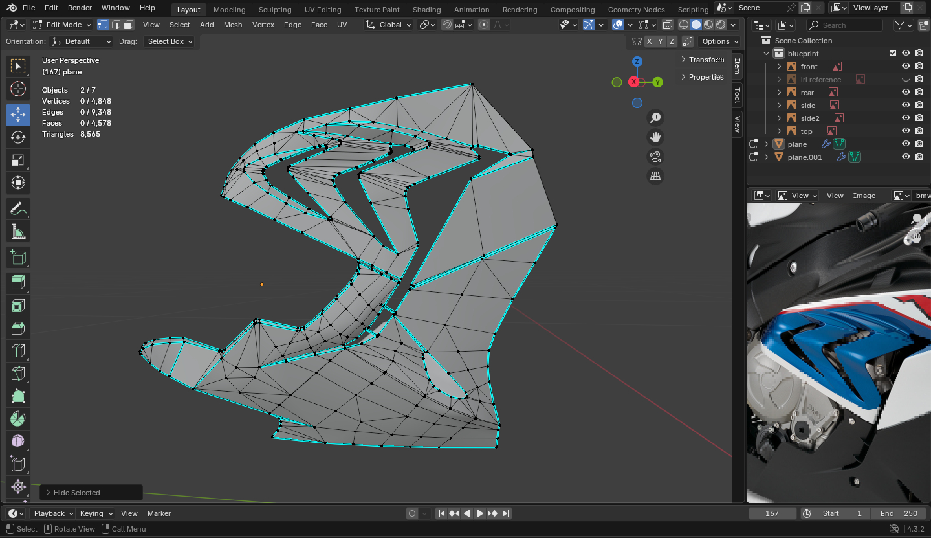Toggle visibility of plane.001 object
The image size is (931, 538).
906,157
